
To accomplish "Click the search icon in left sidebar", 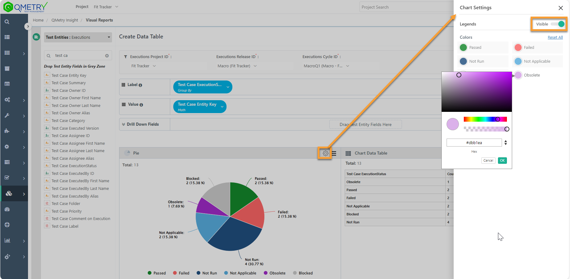I will coord(7,22).
